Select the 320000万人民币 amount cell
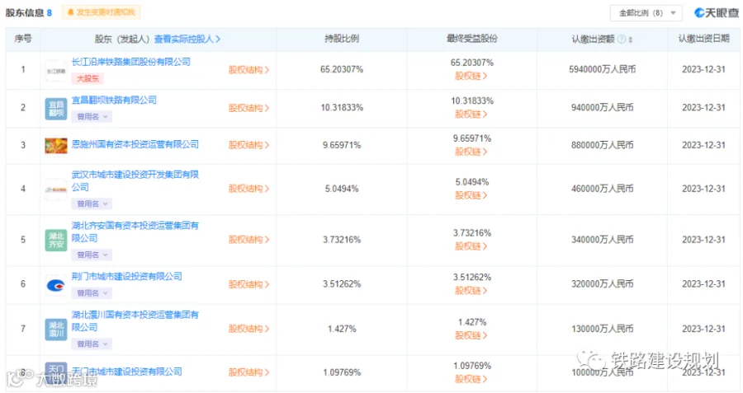 pos(603,284)
